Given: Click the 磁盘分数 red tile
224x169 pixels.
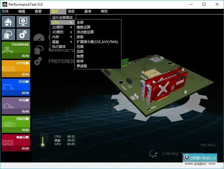Looking at the screenshot, I should (16, 143).
